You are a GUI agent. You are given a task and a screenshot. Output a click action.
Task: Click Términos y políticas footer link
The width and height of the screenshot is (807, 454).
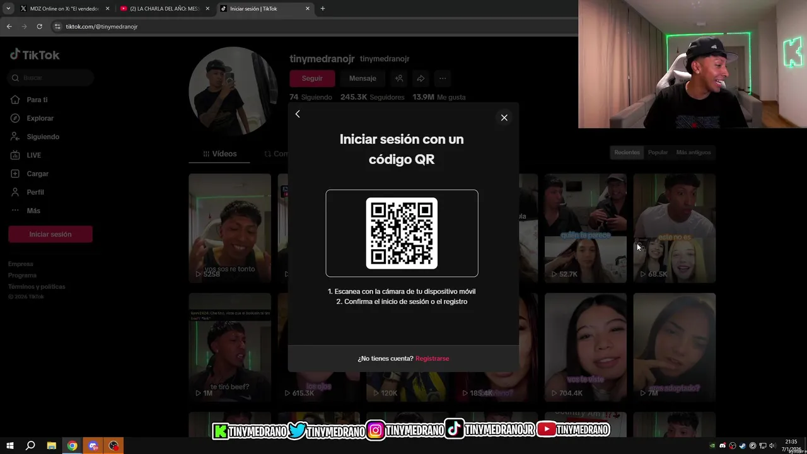37,287
